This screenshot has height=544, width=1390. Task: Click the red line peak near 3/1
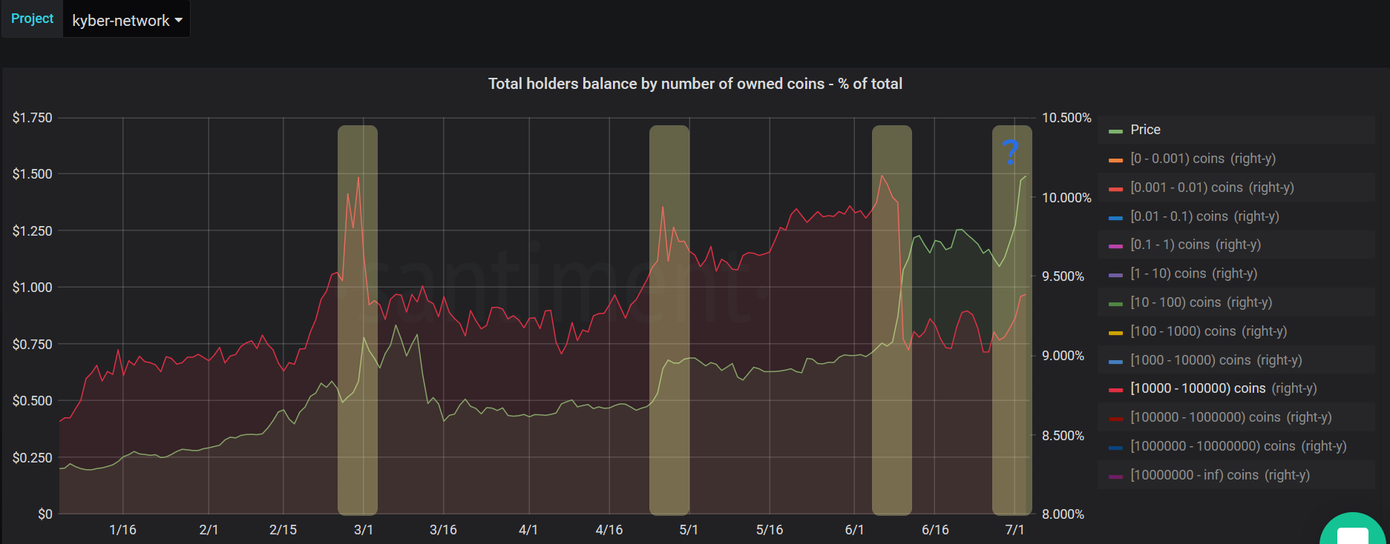click(358, 178)
